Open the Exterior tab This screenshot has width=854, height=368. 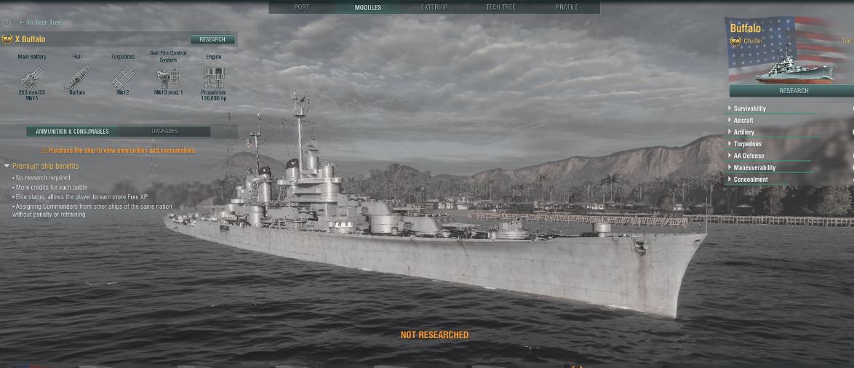point(434,7)
